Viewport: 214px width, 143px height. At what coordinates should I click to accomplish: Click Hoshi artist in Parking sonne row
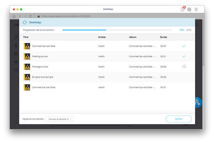(x=101, y=56)
